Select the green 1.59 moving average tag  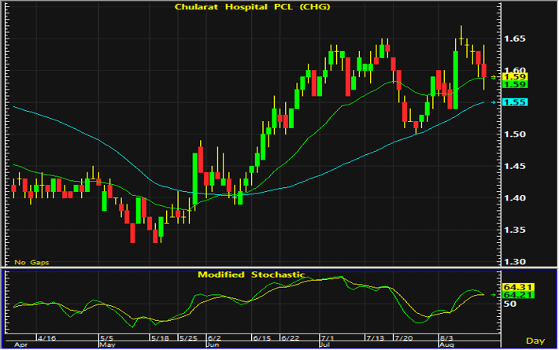pyautogui.click(x=514, y=85)
